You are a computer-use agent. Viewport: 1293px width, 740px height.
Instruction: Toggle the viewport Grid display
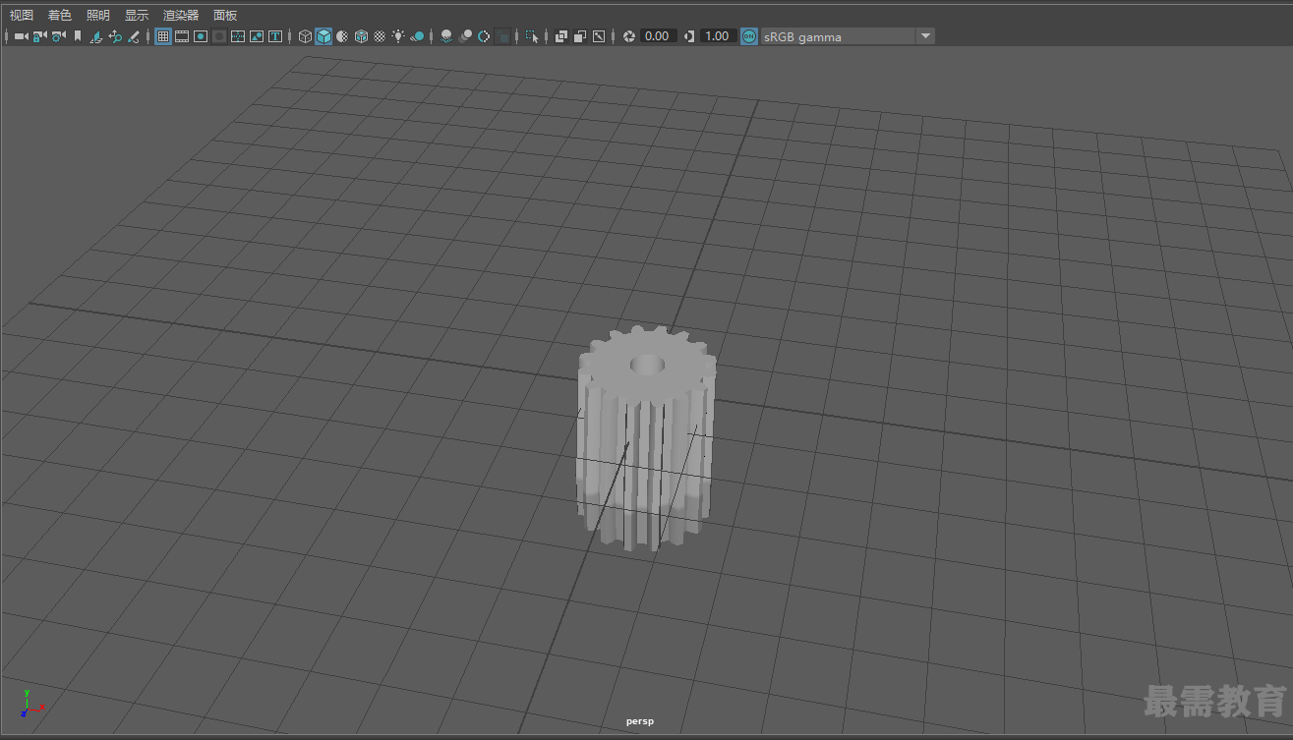(163, 36)
